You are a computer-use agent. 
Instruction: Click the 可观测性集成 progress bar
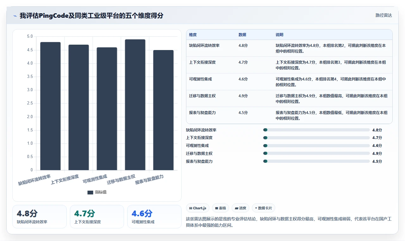pyautogui.click(x=316, y=146)
